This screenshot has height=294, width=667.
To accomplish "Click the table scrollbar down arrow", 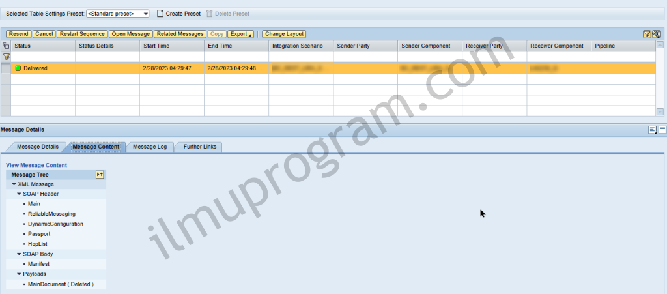I will [660, 111].
